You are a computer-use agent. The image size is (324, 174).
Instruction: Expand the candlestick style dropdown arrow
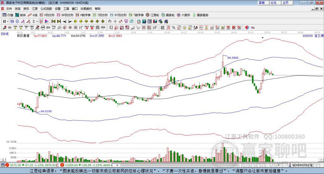[37, 21]
